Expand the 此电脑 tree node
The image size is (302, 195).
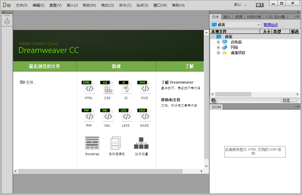(x=218, y=42)
